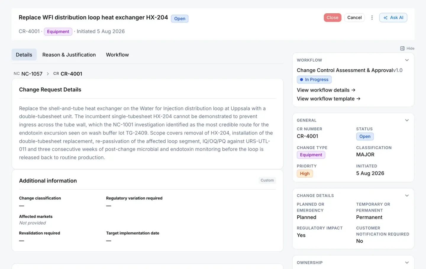Open View workflow template link
426x269 pixels.
point(328,99)
